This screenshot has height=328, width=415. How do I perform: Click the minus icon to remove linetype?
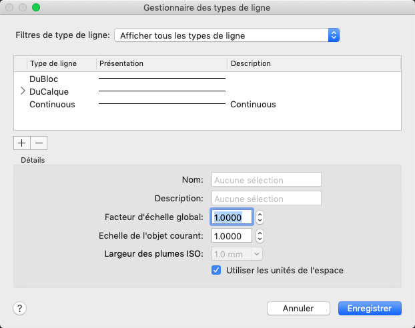coord(39,143)
